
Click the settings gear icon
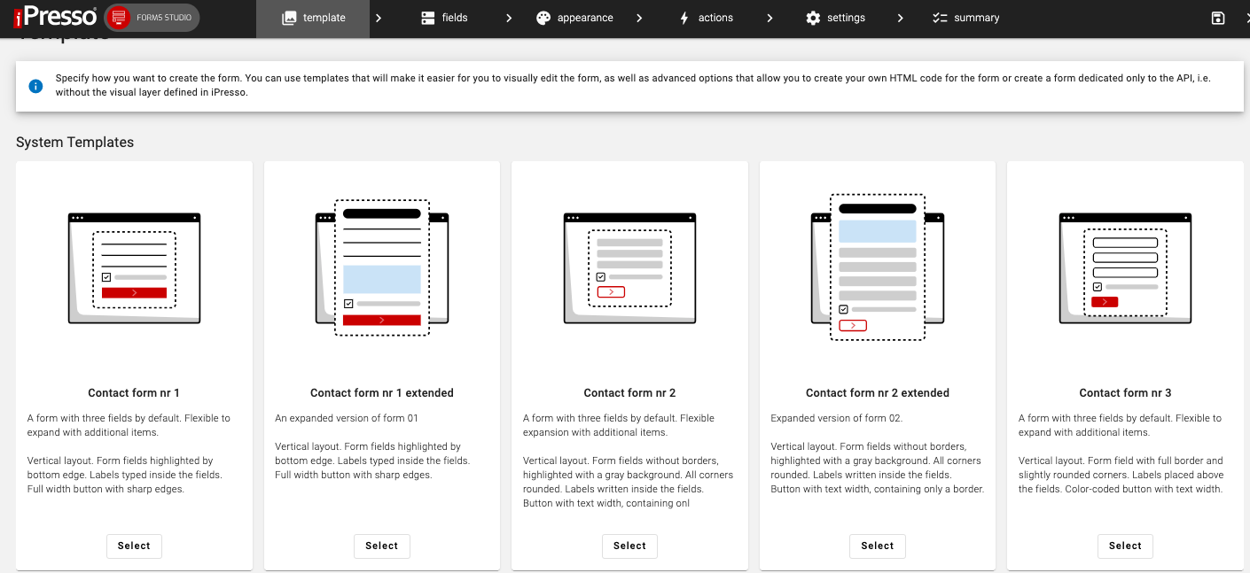(x=811, y=17)
